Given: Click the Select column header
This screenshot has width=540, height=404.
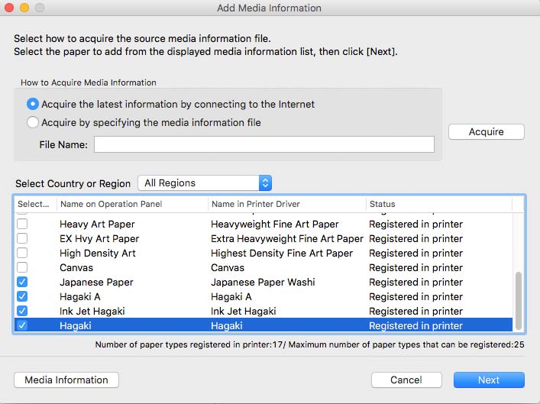Looking at the screenshot, I should (x=34, y=204).
